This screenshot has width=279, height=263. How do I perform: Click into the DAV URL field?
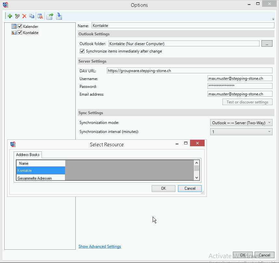(x=189, y=70)
